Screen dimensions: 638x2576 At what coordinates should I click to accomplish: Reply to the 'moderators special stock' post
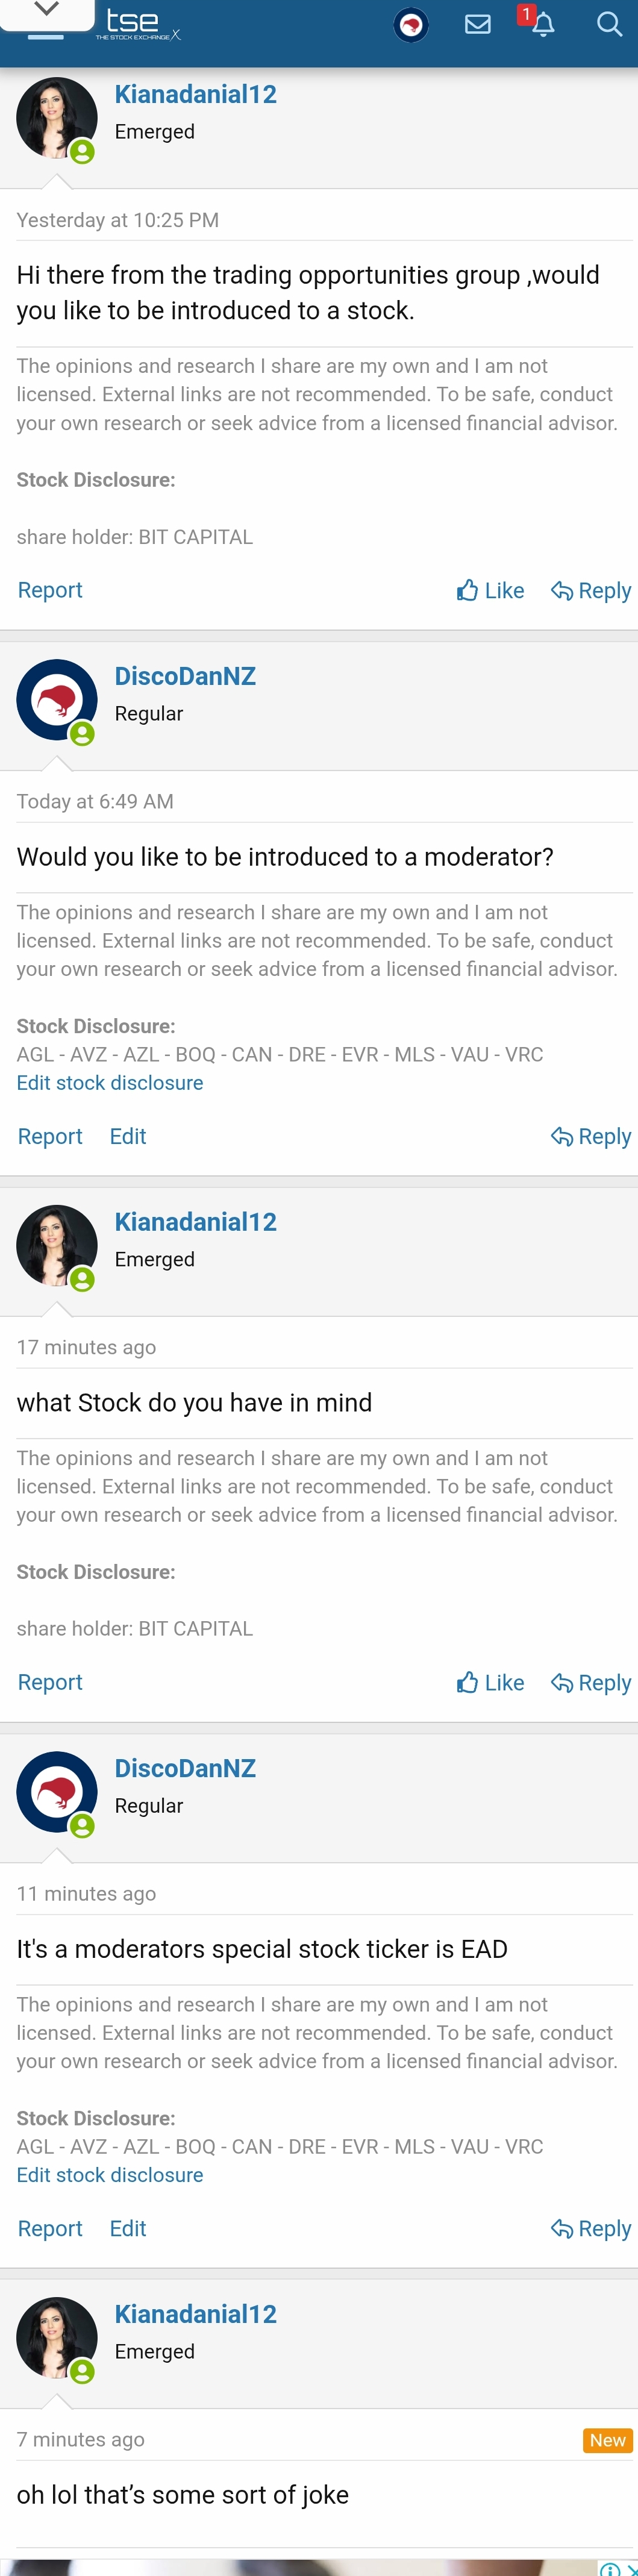coord(591,2229)
